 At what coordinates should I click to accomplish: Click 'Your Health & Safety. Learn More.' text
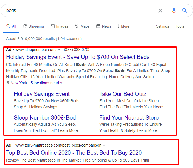(129, 130)
